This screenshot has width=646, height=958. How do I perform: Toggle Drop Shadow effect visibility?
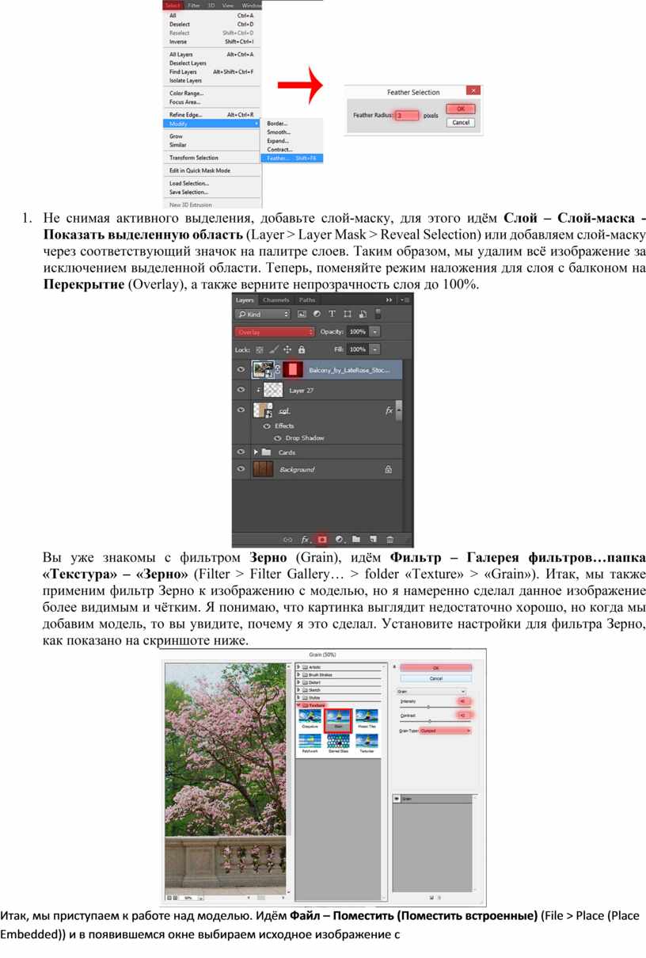(277, 437)
